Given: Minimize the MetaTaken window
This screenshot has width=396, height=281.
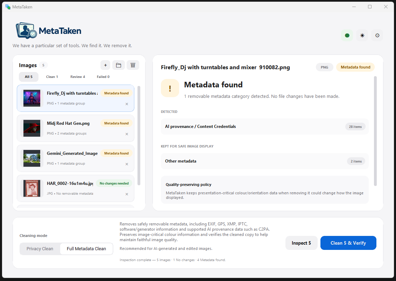Looking at the screenshot, I should (x=354, y=7).
